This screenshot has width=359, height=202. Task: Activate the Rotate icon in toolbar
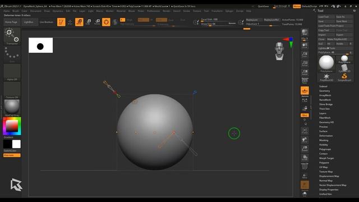pyautogui.click(x=97, y=22)
